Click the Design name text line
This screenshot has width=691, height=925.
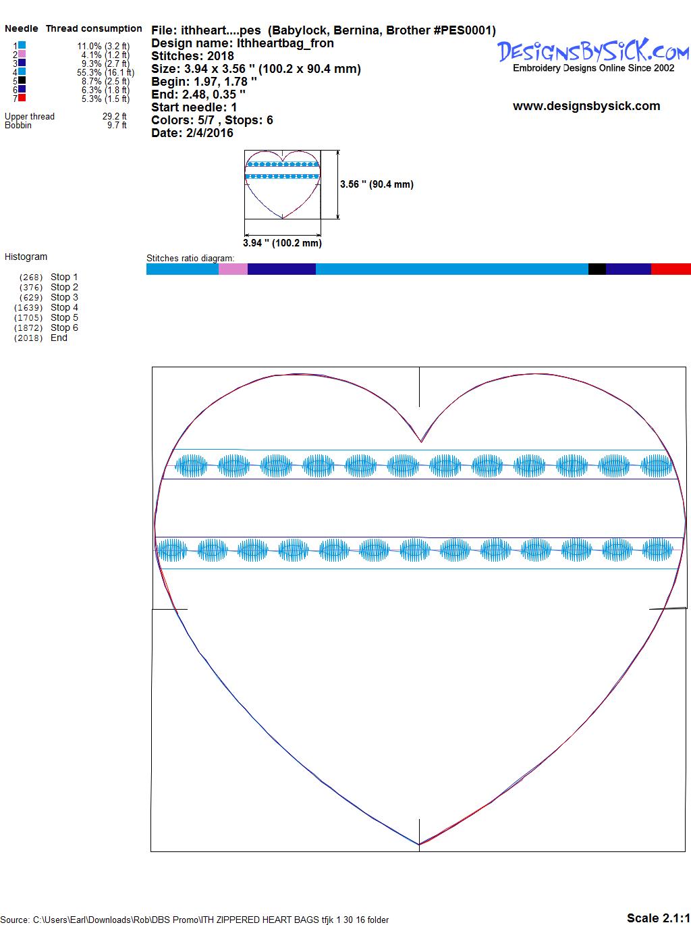242,43
